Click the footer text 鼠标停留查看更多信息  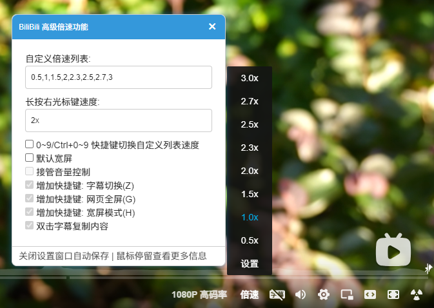(x=162, y=256)
